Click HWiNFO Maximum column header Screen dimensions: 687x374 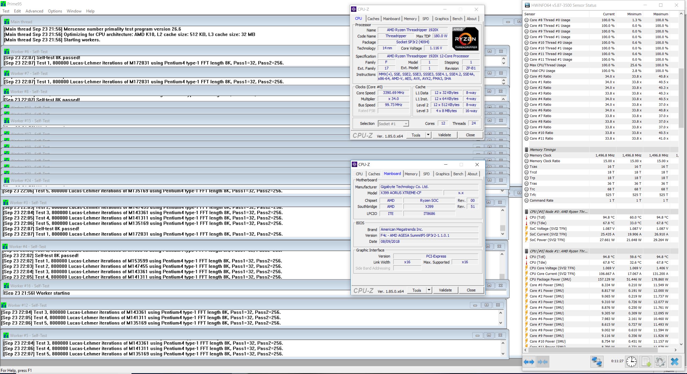(x=657, y=14)
